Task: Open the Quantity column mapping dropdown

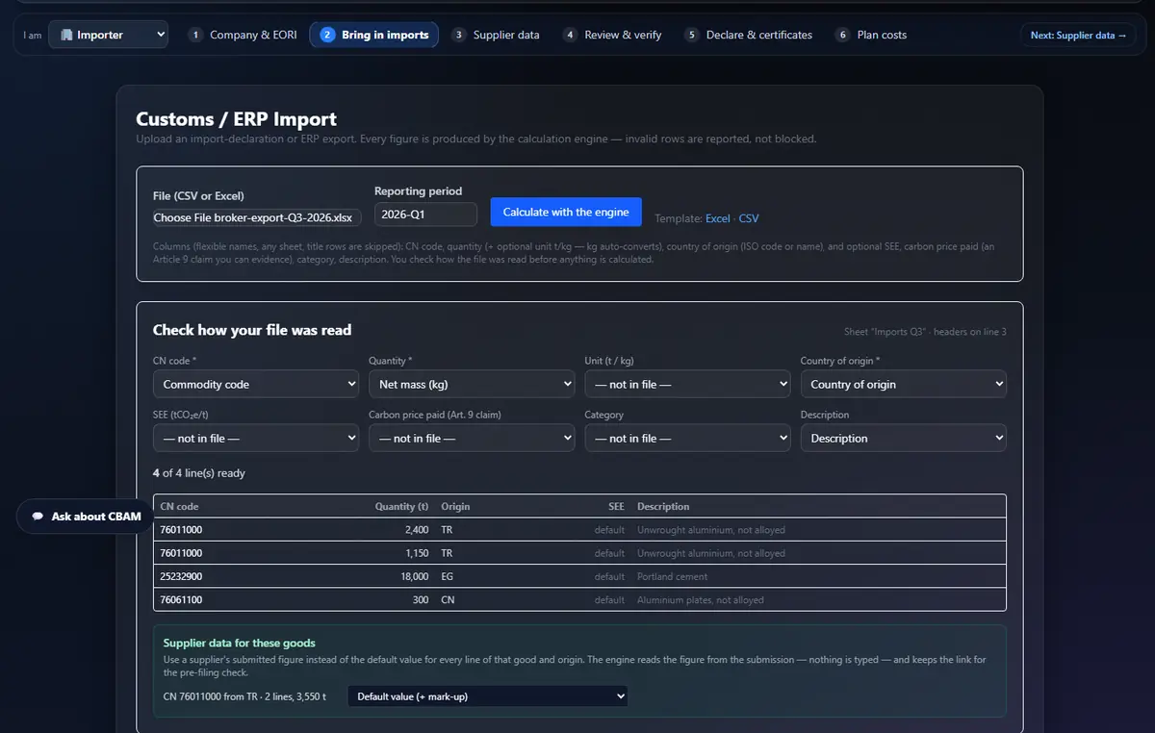Action: point(472,384)
